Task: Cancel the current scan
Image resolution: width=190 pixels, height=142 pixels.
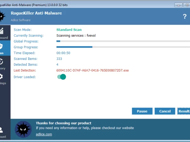Action: pos(165,111)
